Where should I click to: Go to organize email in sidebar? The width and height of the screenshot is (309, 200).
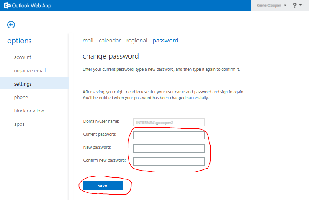pyautogui.click(x=30, y=71)
